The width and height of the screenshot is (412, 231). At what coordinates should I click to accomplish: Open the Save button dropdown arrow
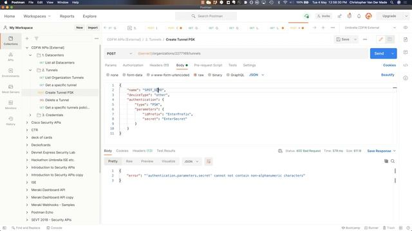click(355, 40)
